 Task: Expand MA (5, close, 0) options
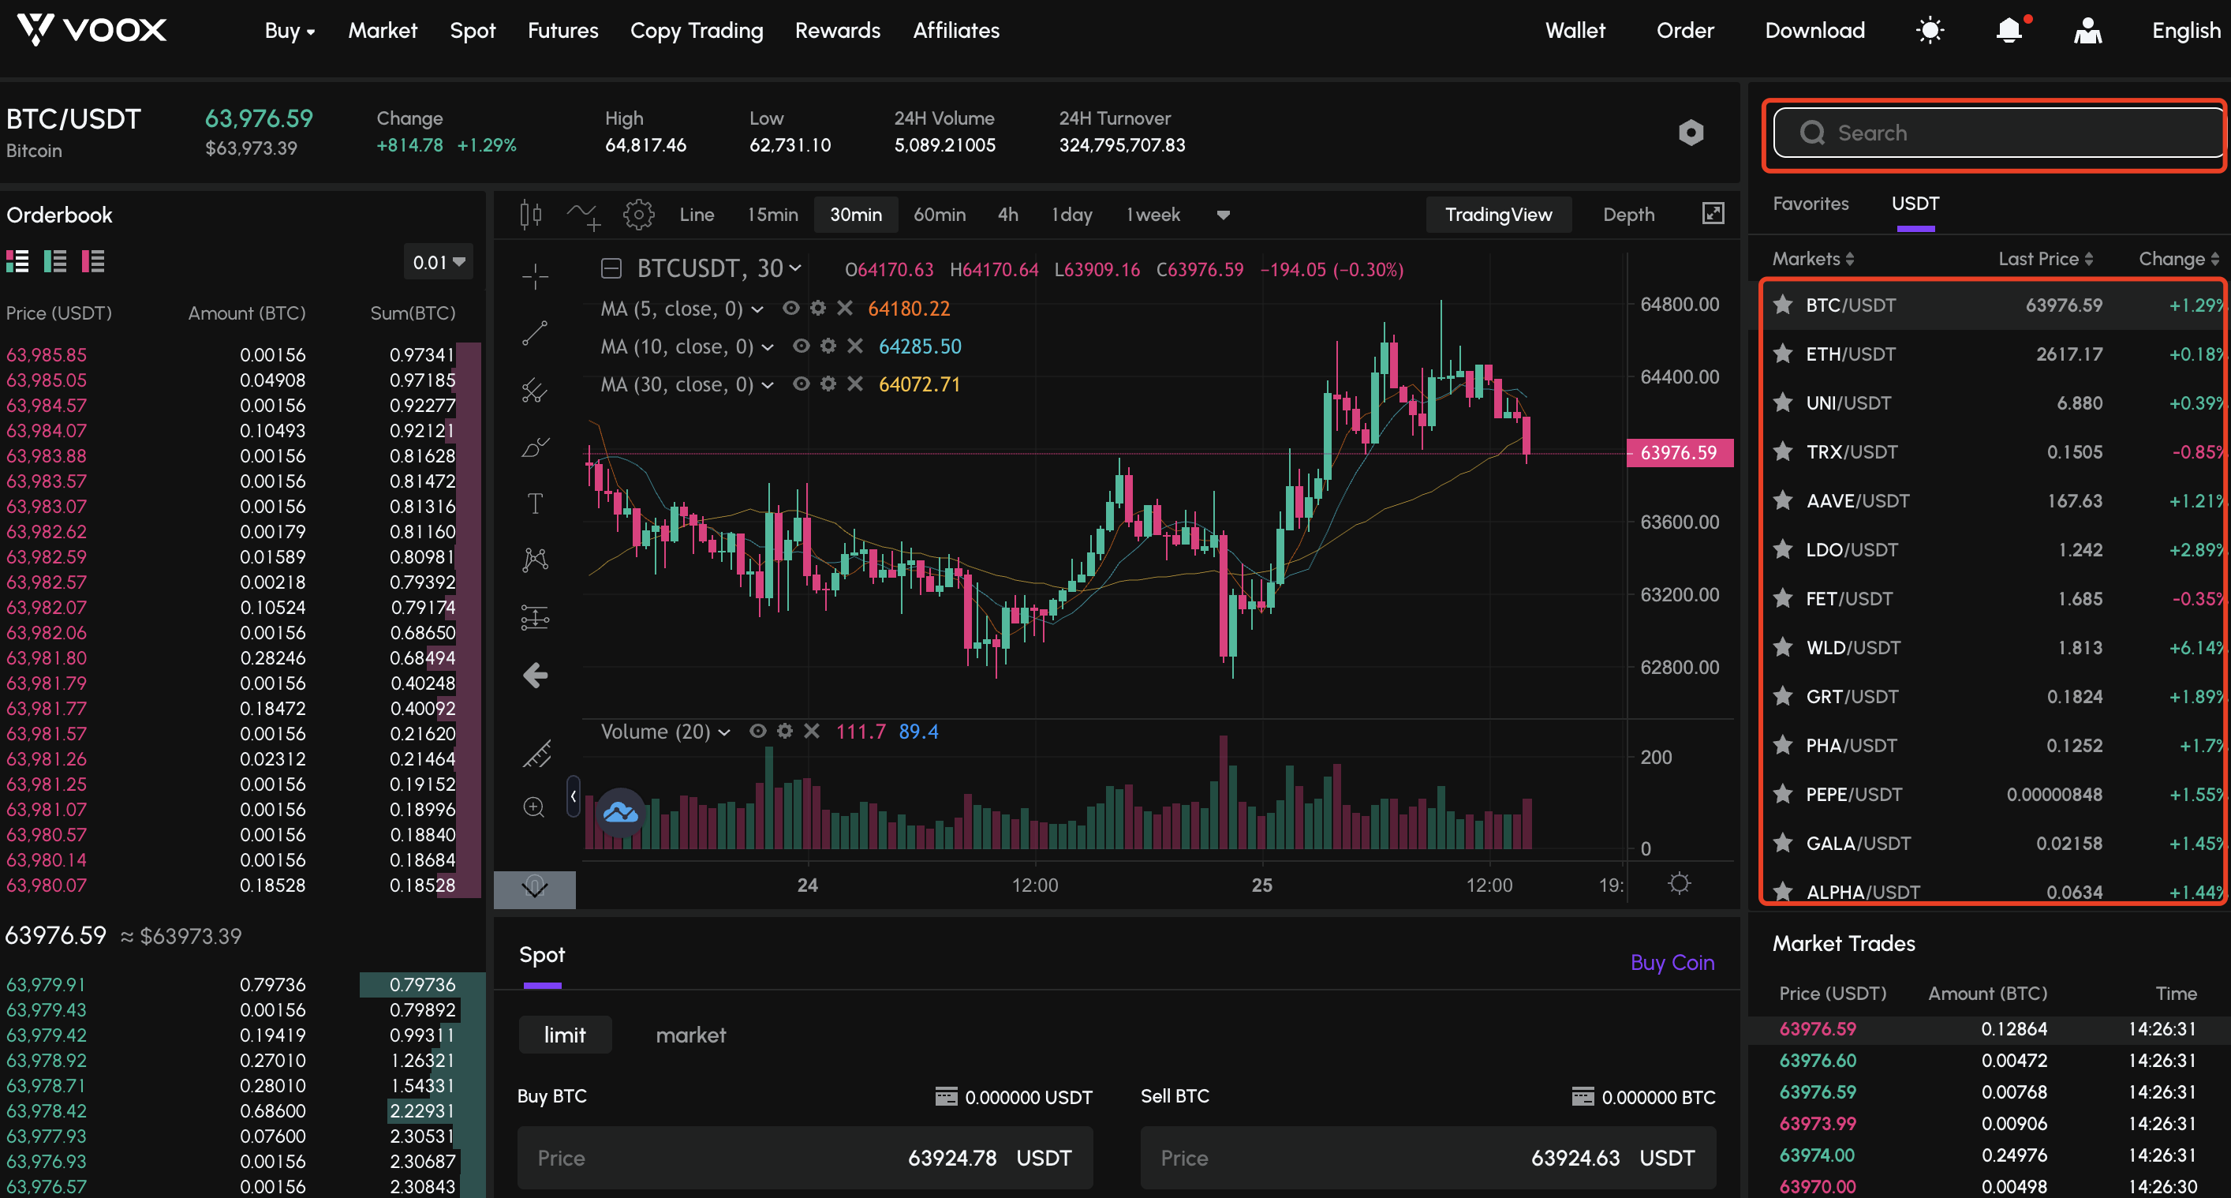(x=757, y=309)
